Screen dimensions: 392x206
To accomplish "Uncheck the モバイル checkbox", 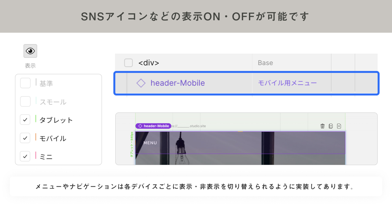I will click(25, 138).
